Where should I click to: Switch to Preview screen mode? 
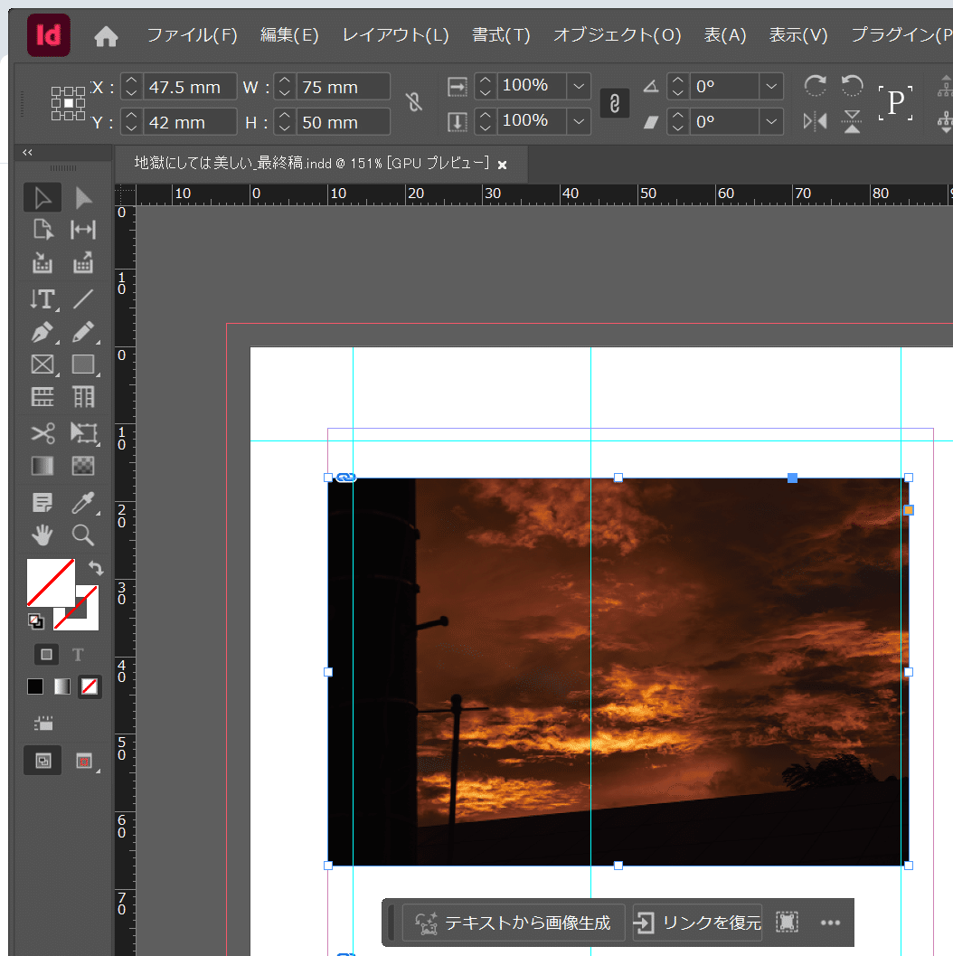point(84,761)
